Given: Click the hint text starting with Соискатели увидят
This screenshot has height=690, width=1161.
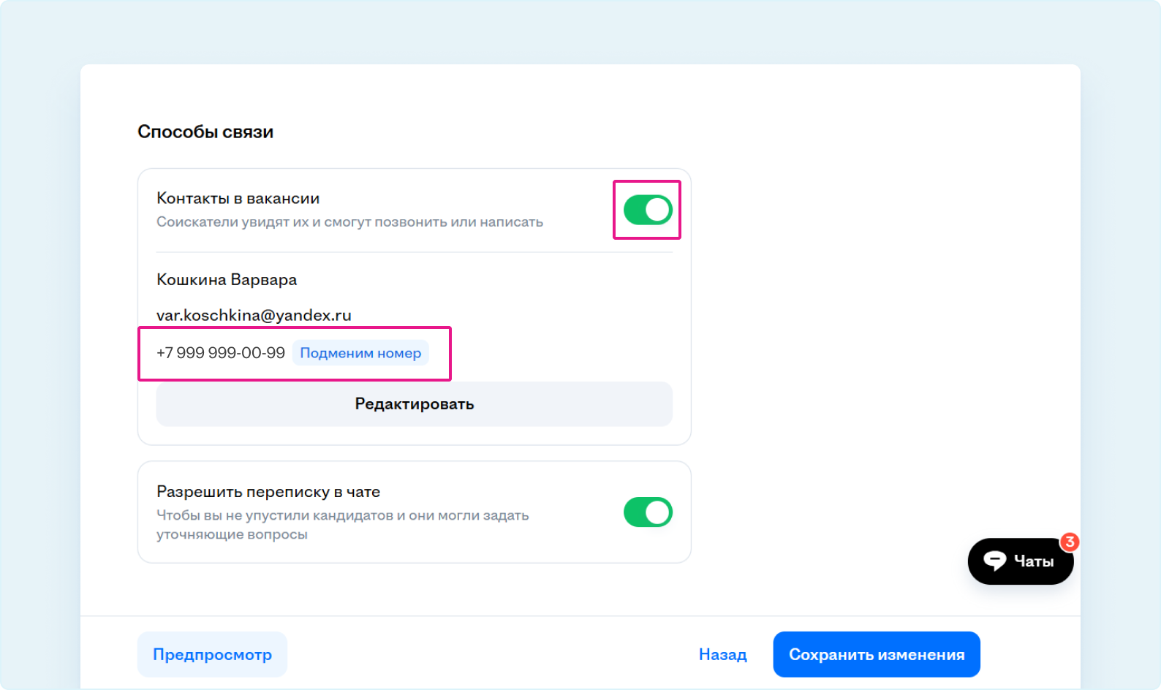Looking at the screenshot, I should [349, 221].
